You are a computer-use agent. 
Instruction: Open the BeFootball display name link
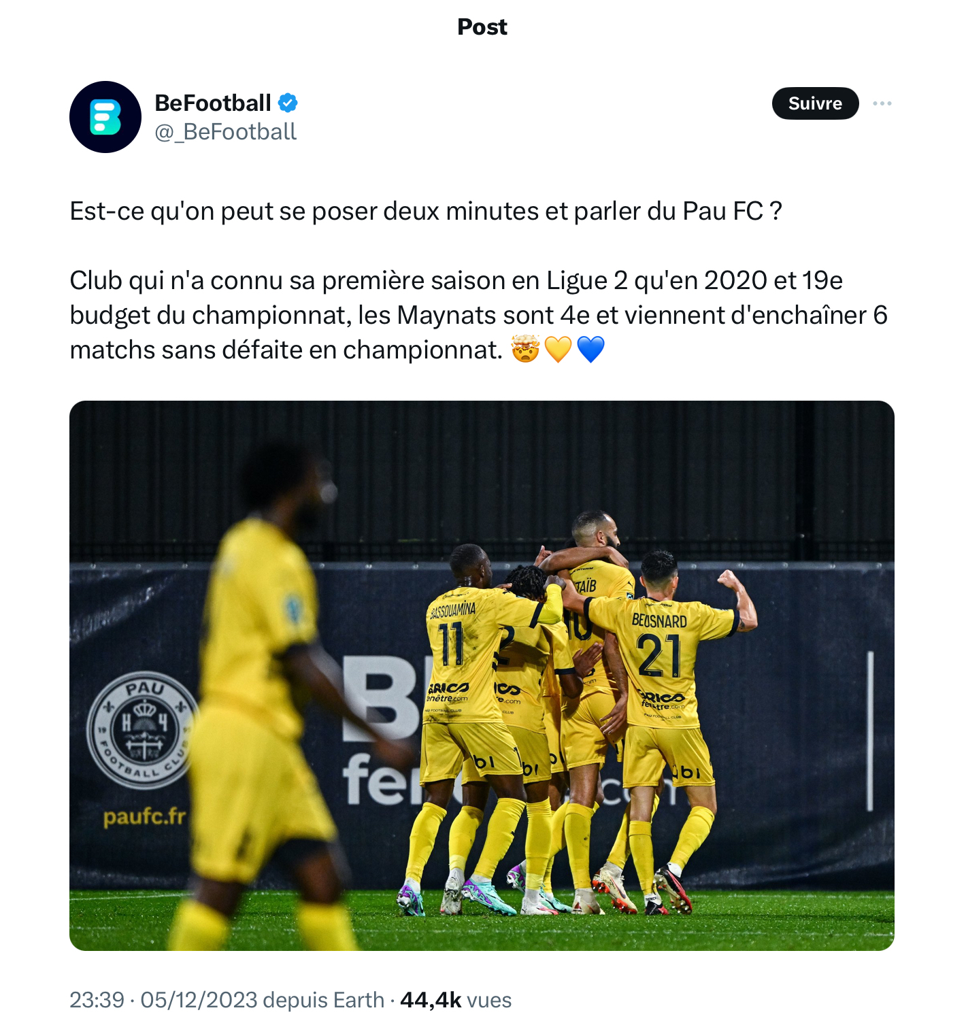213,103
